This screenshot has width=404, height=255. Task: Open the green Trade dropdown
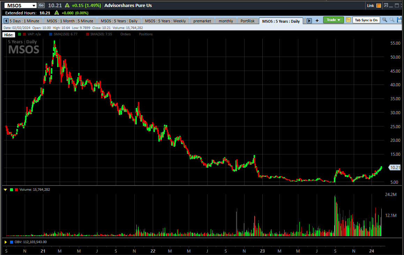click(333, 20)
